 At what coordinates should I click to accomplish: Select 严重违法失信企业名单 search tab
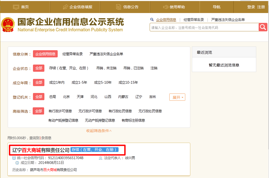(x=228, y=20)
